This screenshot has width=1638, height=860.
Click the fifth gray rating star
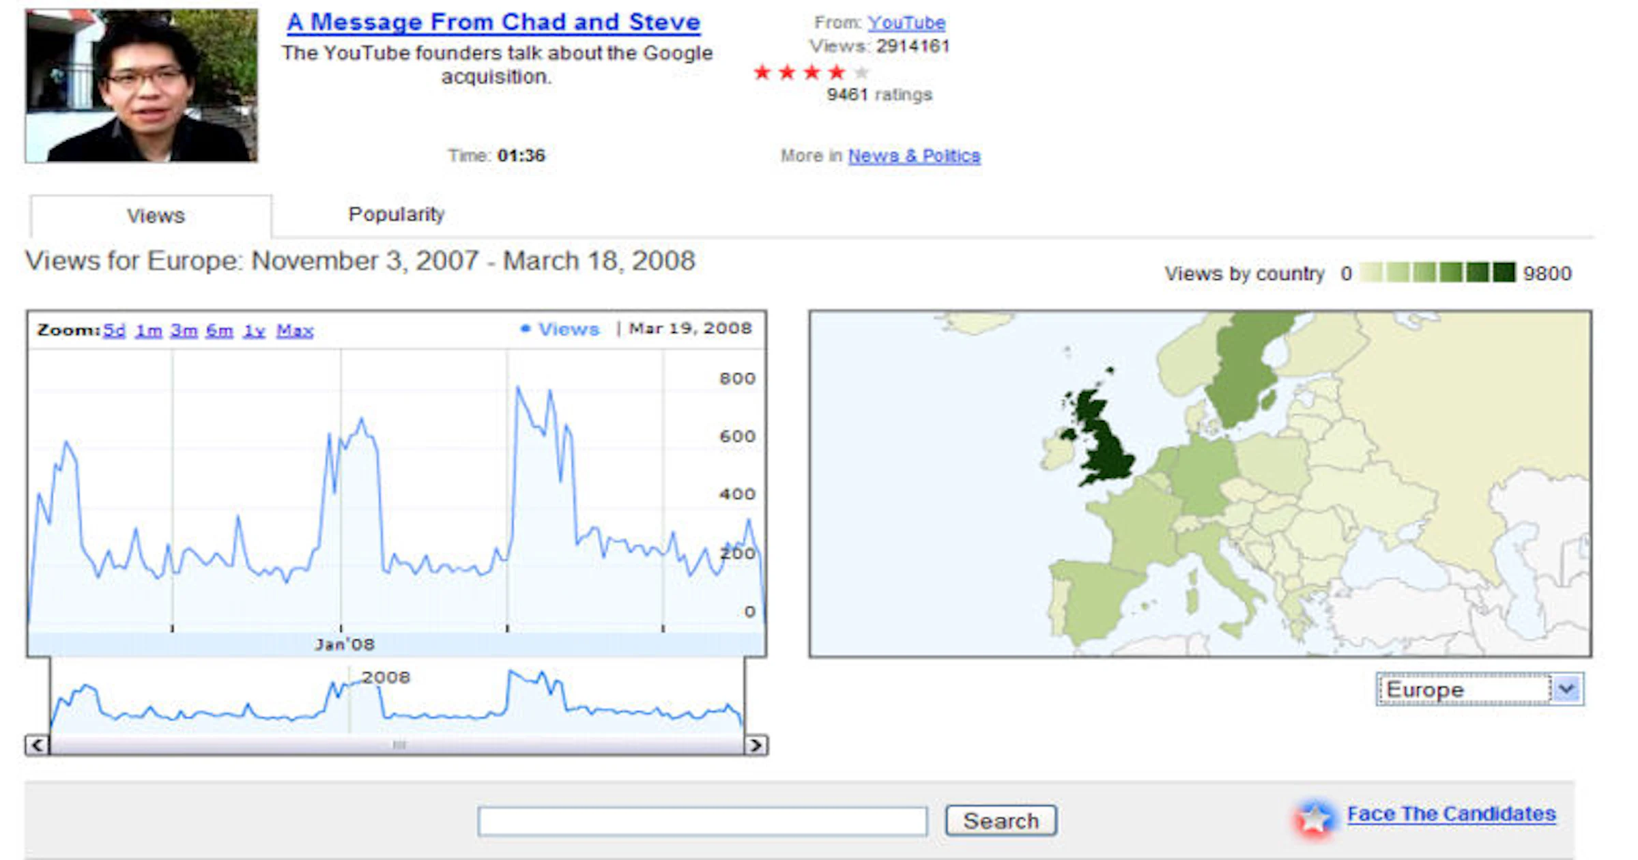coord(861,72)
